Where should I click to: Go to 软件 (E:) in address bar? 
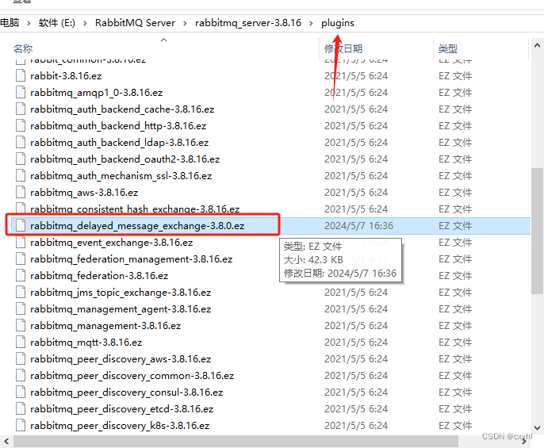57,23
